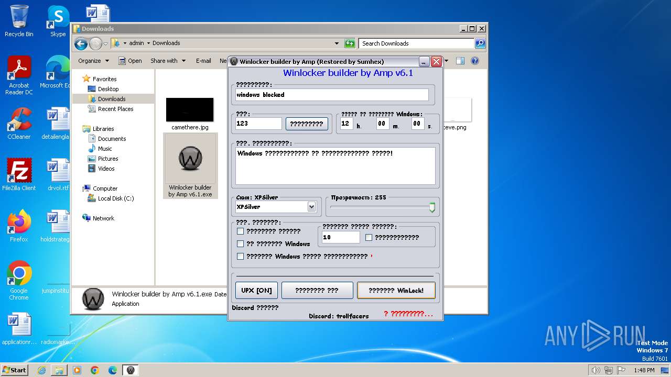Open Edge from the taskbar
The height and width of the screenshot is (377, 671).
click(113, 370)
